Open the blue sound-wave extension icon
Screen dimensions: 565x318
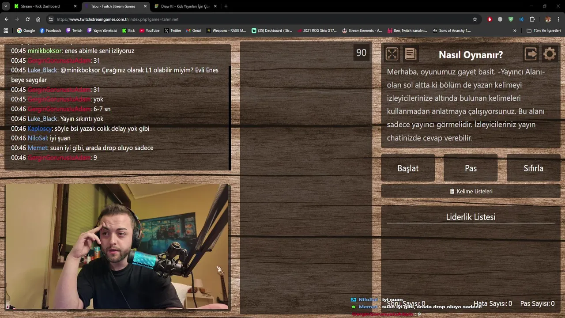pos(521,19)
